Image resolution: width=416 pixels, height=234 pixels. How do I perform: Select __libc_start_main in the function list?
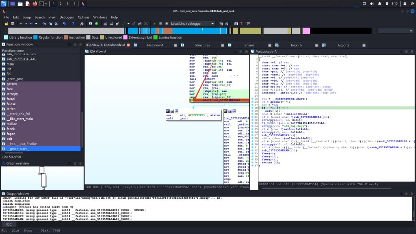click(41, 119)
